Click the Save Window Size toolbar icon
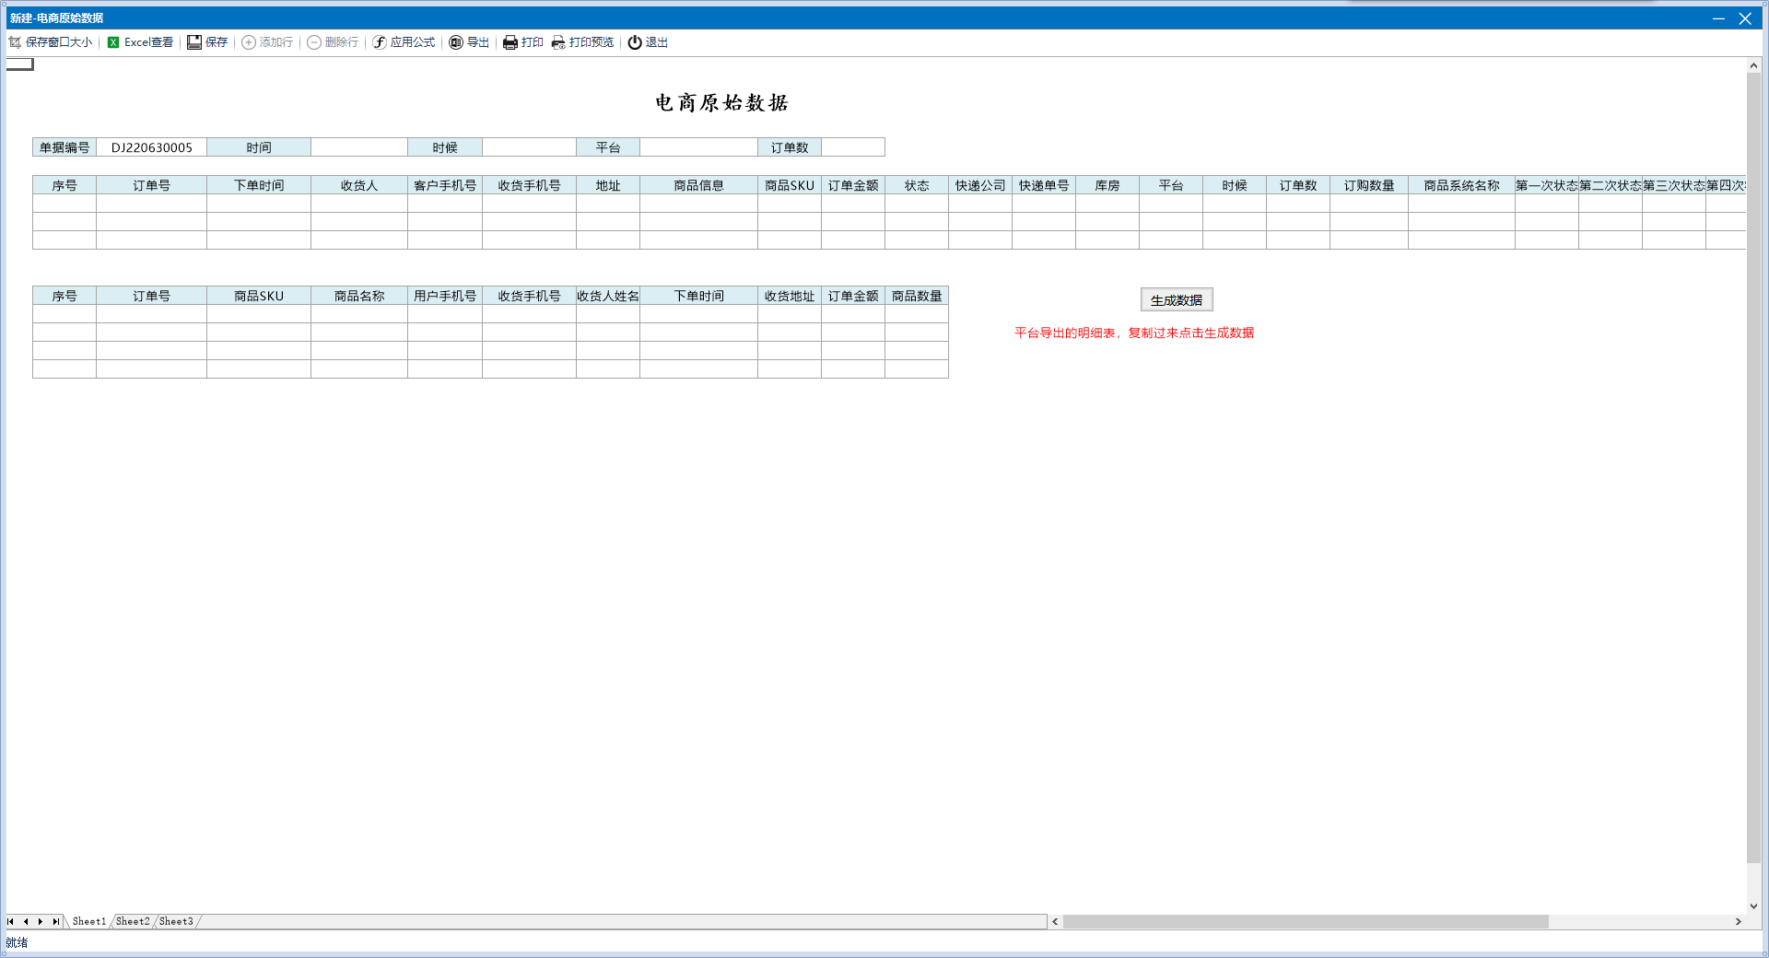This screenshot has width=1769, height=958. coord(15,42)
